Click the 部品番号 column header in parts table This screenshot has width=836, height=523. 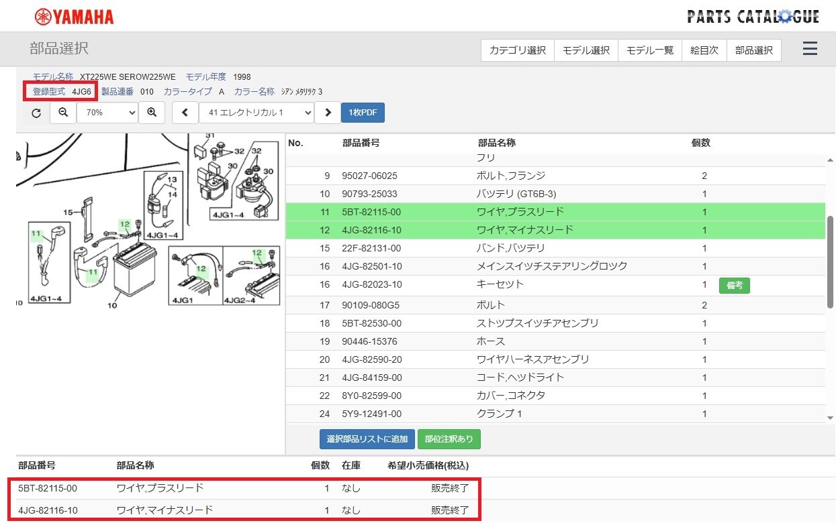pyautogui.click(x=361, y=143)
